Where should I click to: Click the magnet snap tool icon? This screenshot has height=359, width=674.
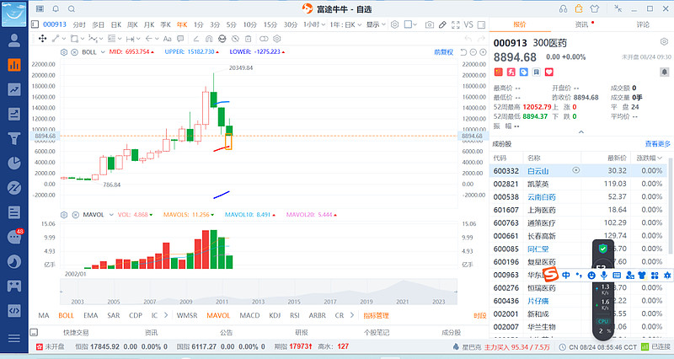click(209, 39)
